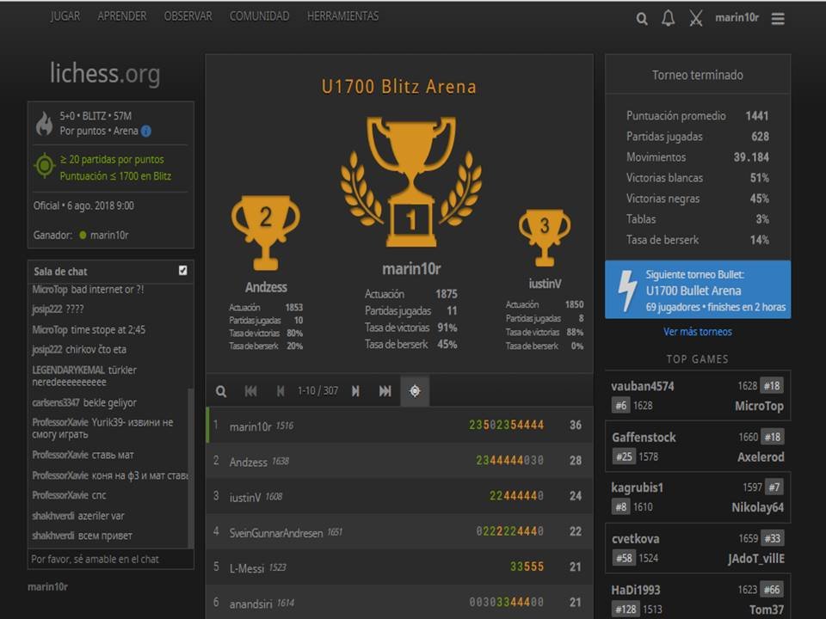Open cvetkova vs JAdoT_villE game
This screenshot has width=826, height=619.
point(698,549)
